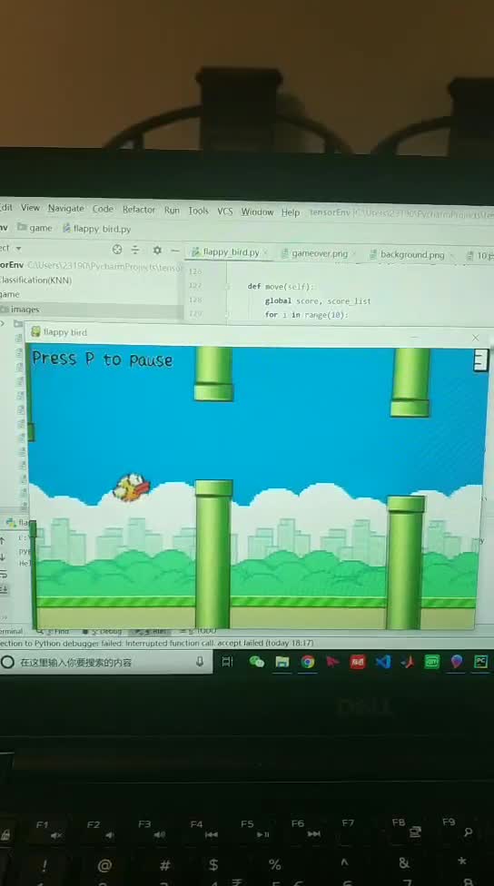Open the Help menu
Image resolution: width=494 pixels, height=886 pixels.
tap(291, 212)
